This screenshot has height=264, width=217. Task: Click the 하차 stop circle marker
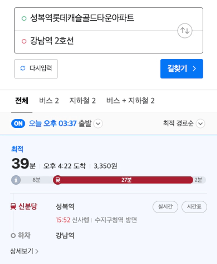click(x=13, y=235)
